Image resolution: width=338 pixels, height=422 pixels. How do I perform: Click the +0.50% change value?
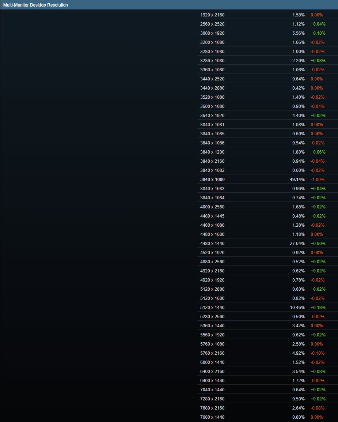click(318, 244)
